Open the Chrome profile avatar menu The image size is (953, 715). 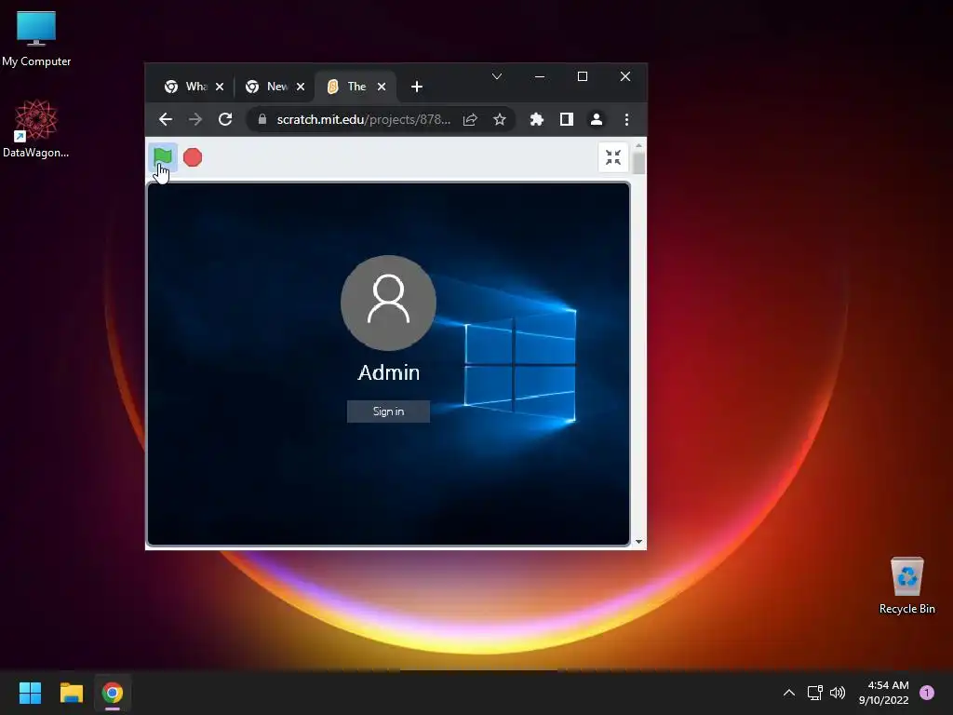pos(597,119)
